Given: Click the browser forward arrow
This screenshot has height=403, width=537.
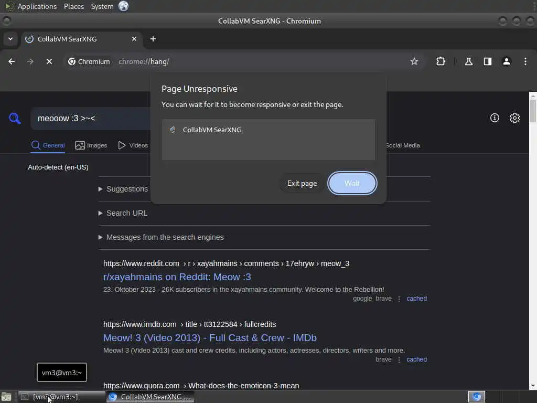Looking at the screenshot, I should (30, 62).
